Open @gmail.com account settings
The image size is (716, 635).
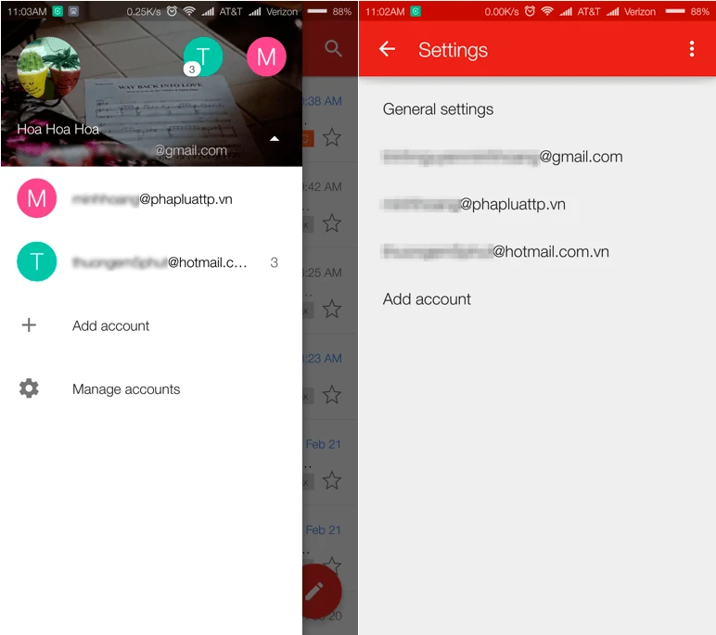pos(537,157)
